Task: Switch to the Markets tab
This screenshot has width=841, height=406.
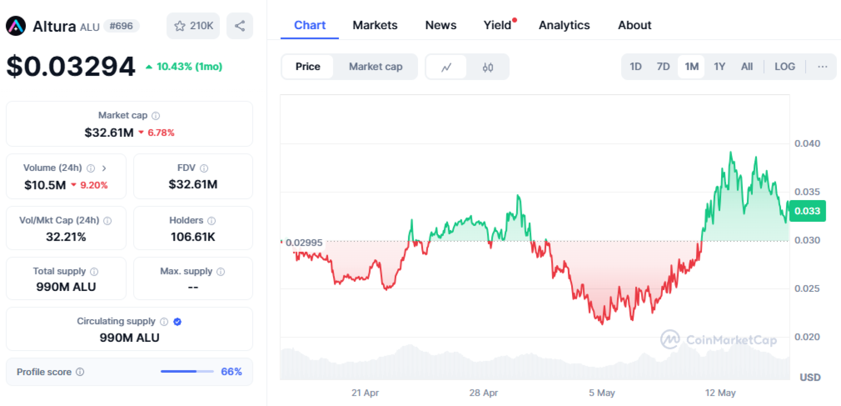Action: [375, 25]
